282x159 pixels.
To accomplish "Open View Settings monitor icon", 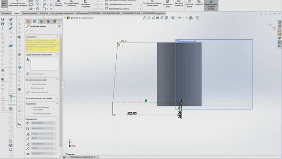I will [x=198, y=18].
